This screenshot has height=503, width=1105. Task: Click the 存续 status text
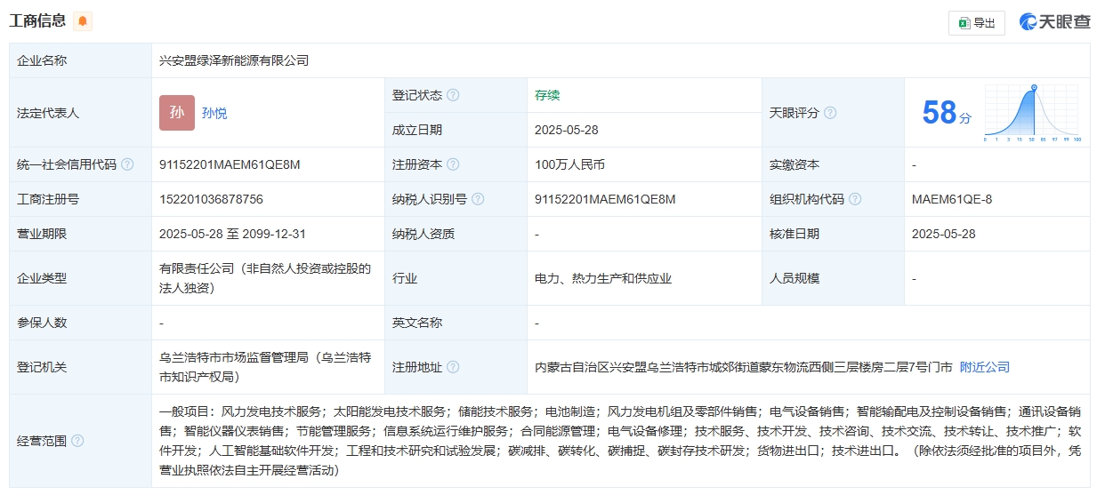(547, 95)
